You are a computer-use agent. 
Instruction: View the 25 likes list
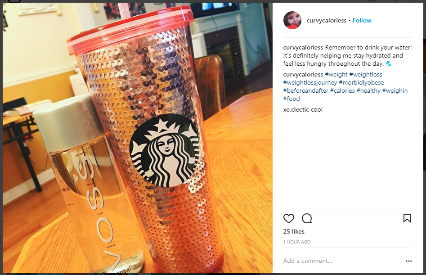[294, 231]
